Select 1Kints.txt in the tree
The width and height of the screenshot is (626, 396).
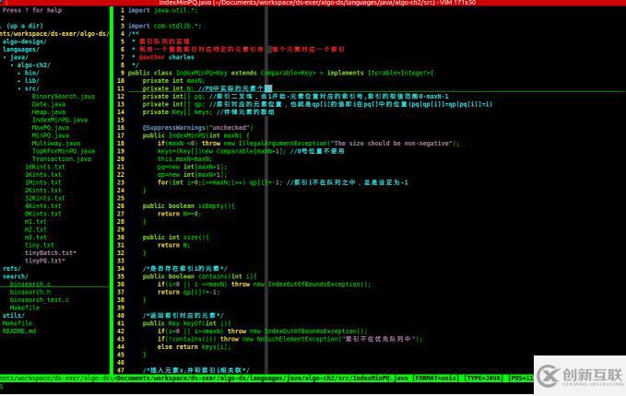(43, 175)
